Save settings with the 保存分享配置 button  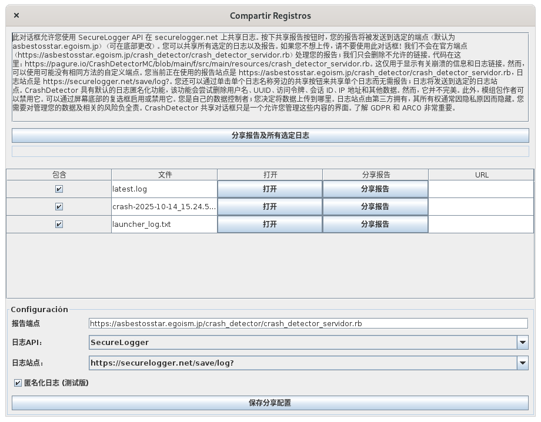click(270, 403)
